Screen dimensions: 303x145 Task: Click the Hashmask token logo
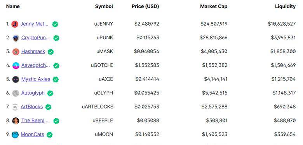click(16, 52)
